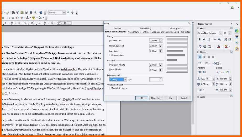
Task: Switch to Gliederung & Nummerierung tab
Action: pos(165,32)
